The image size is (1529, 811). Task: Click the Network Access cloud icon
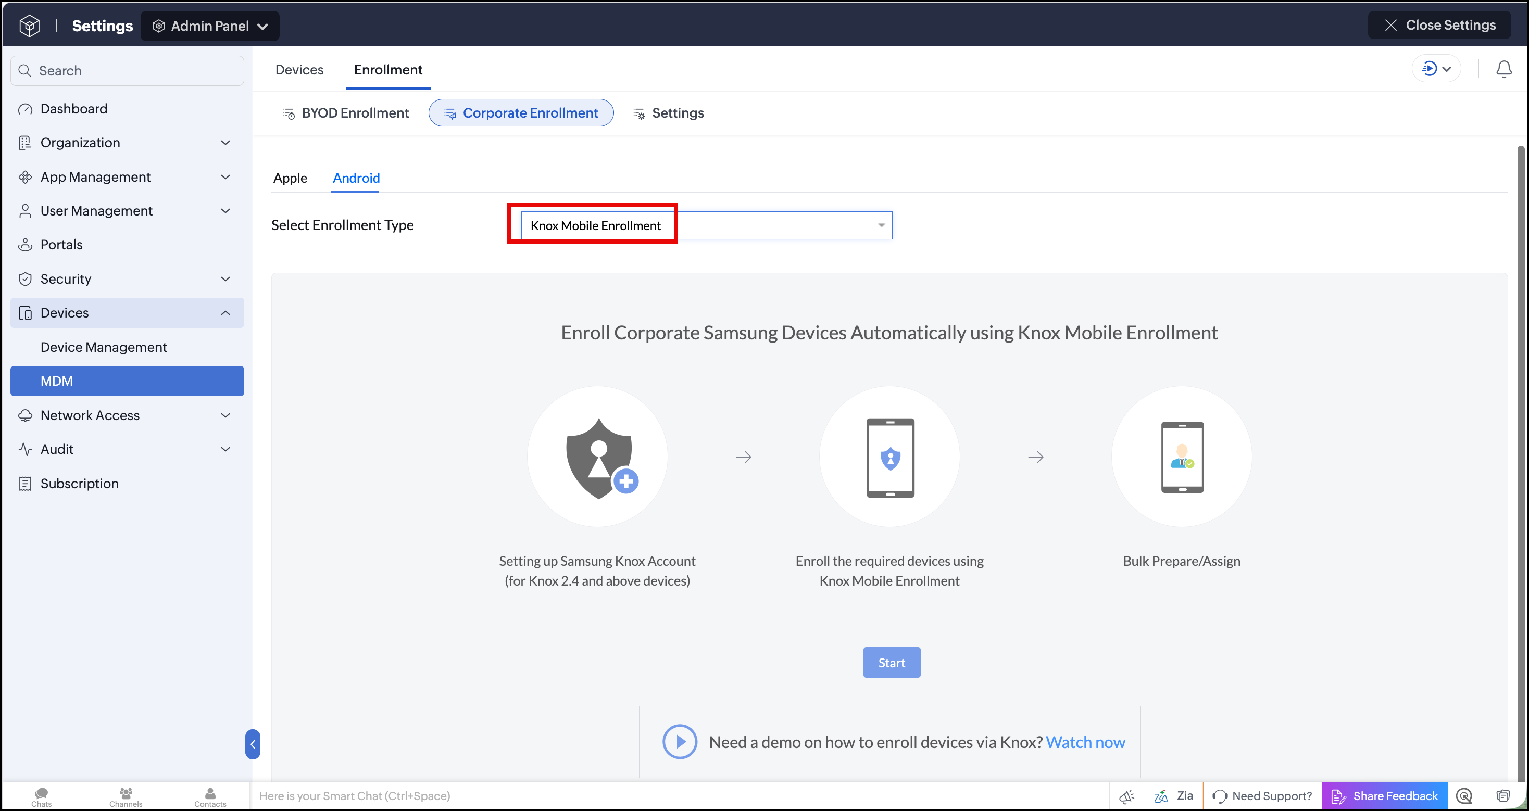(25, 416)
